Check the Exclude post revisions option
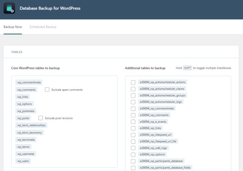The width and height of the screenshot is (243, 171). (x=41, y=118)
